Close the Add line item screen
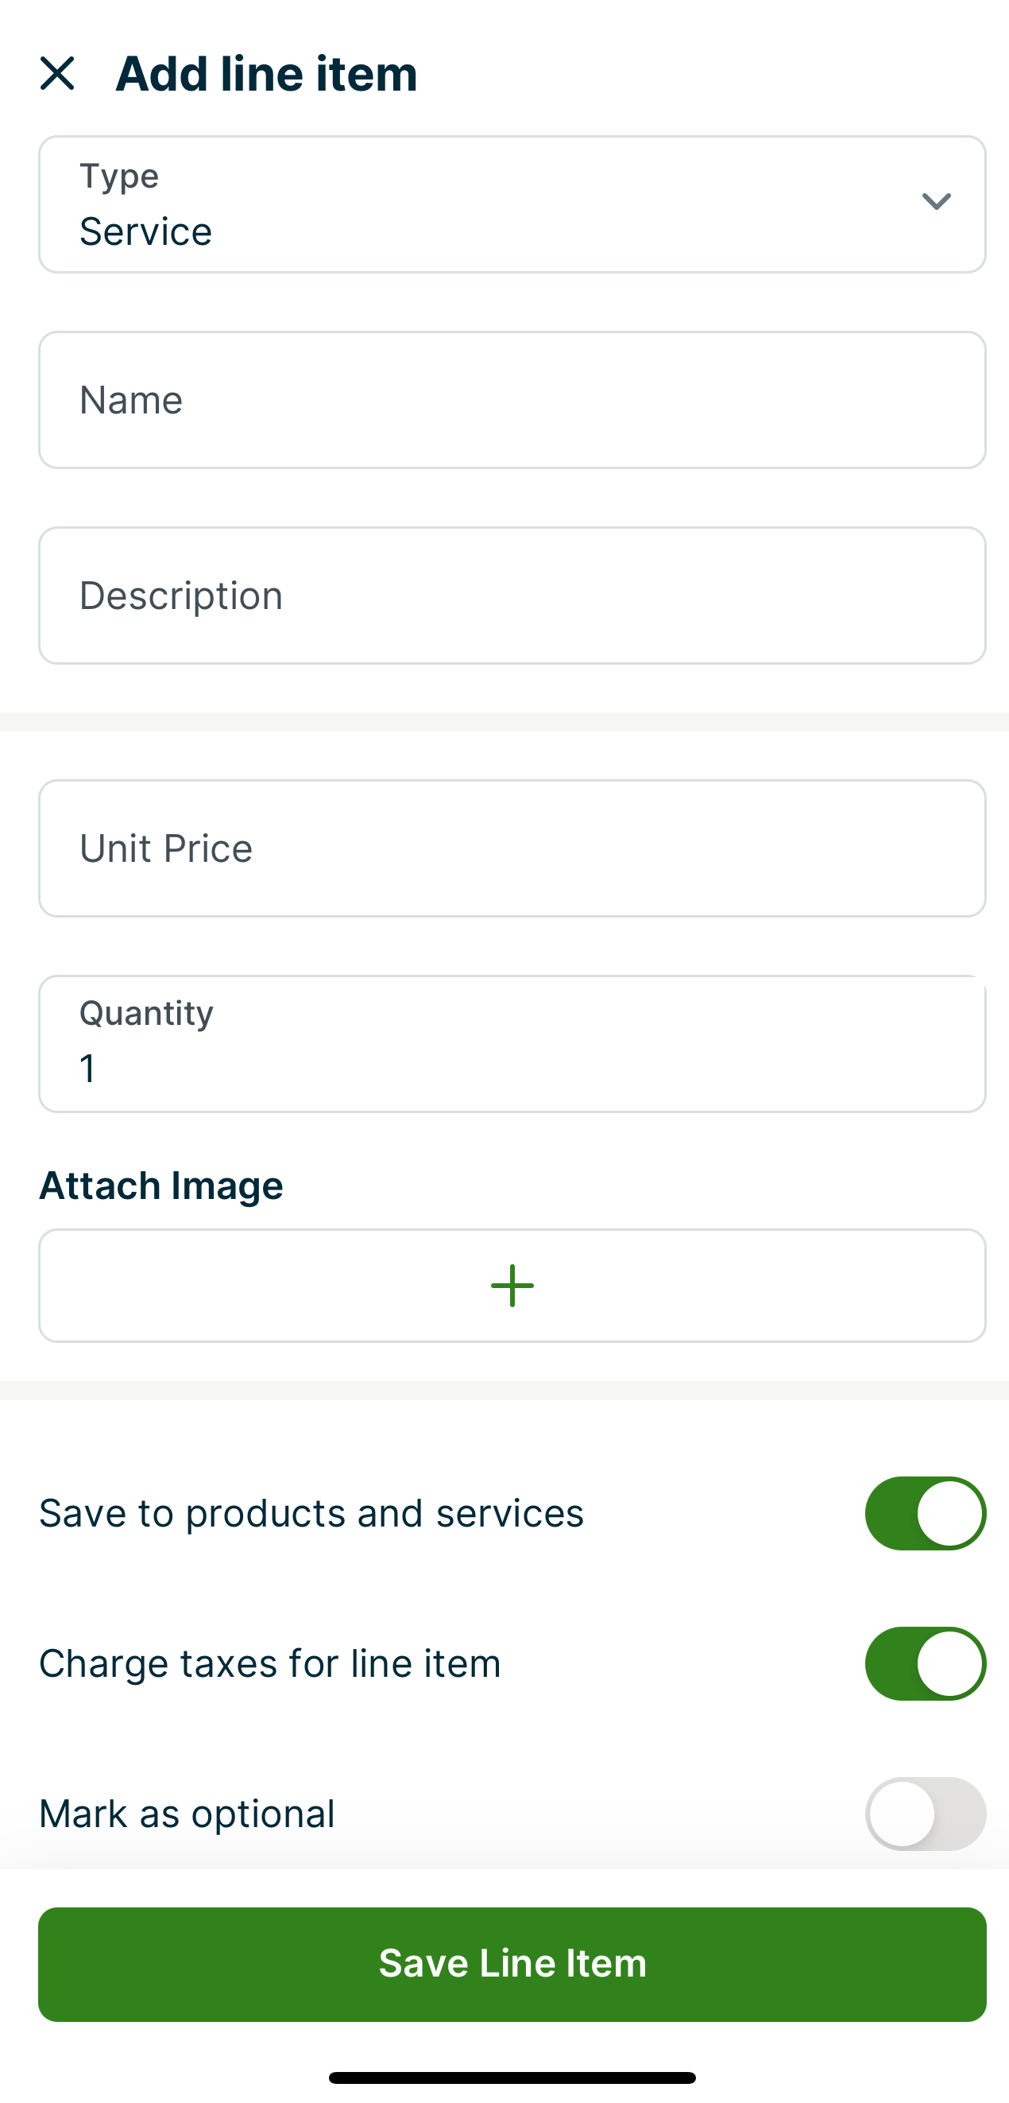Screen dimensions: 1009x2103 (57, 73)
